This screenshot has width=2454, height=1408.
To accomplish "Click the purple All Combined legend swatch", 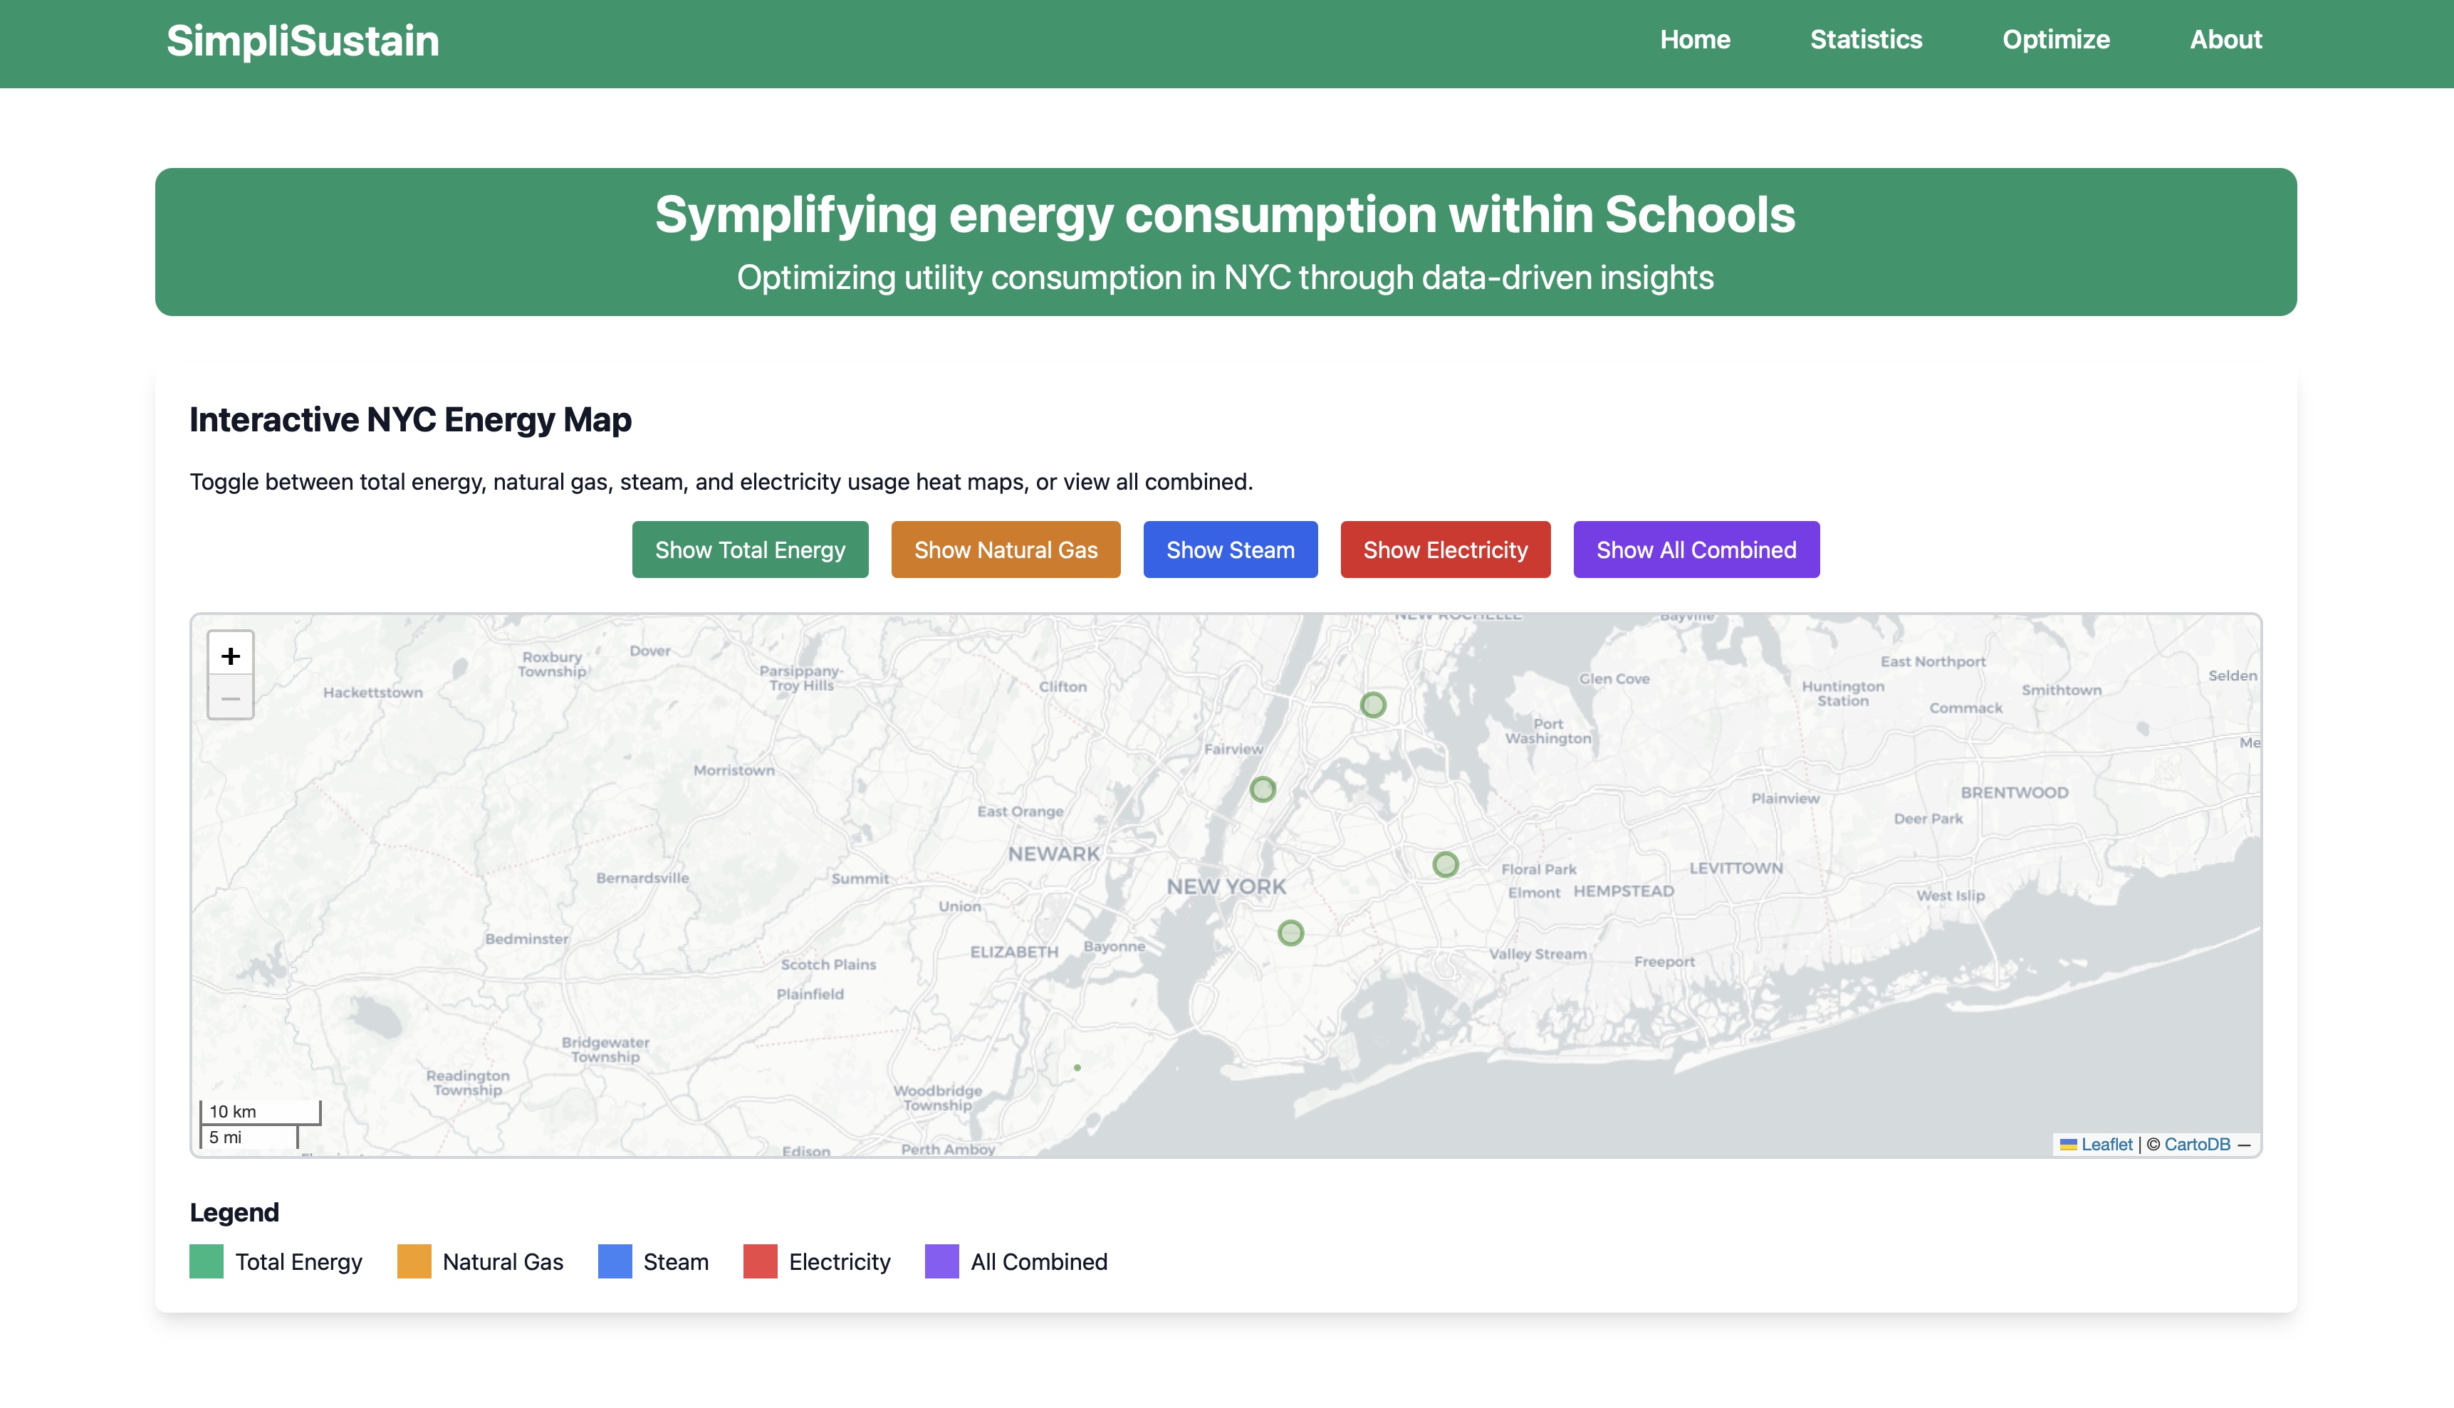I will coord(941,1261).
